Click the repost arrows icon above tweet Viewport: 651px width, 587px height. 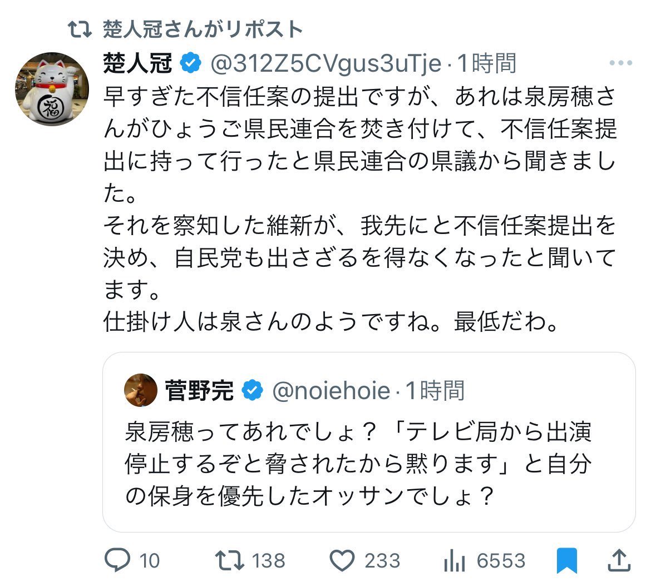pos(80,29)
